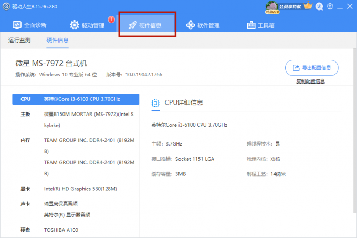Open settings gear in title bar

coord(330,6)
